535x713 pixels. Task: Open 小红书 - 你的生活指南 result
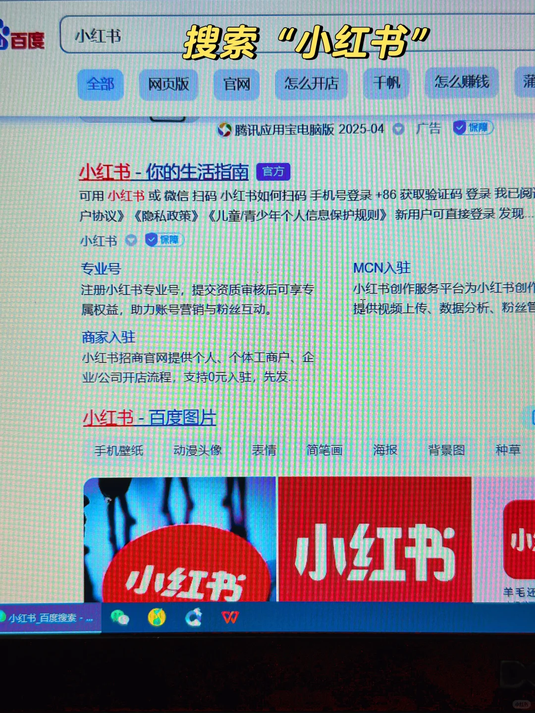pyautogui.click(x=164, y=172)
